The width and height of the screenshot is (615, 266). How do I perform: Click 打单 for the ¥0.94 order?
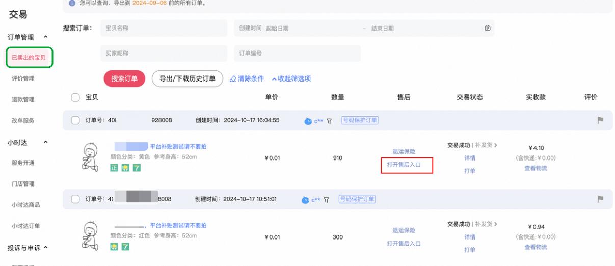[x=470, y=250]
